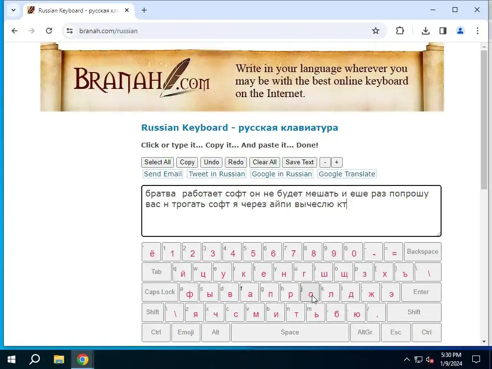
Task: Click the Tab virtual key
Action: (x=156, y=272)
